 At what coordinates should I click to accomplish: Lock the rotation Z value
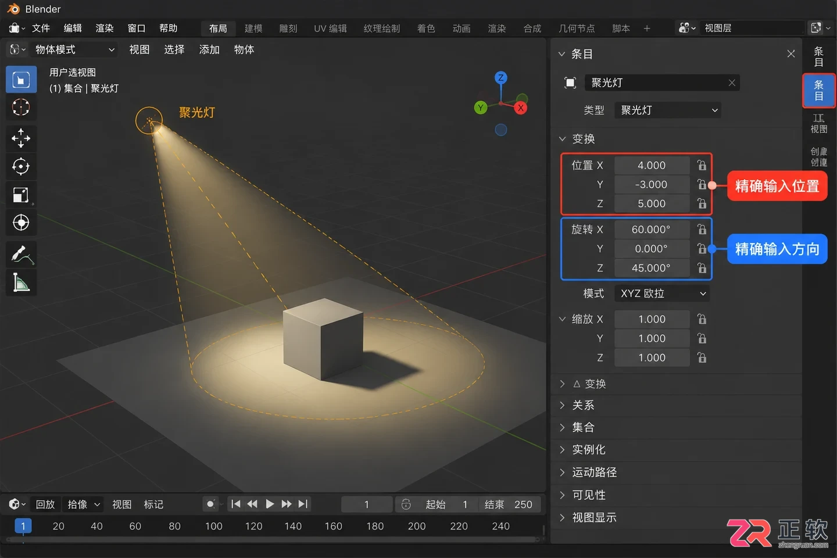(x=702, y=268)
